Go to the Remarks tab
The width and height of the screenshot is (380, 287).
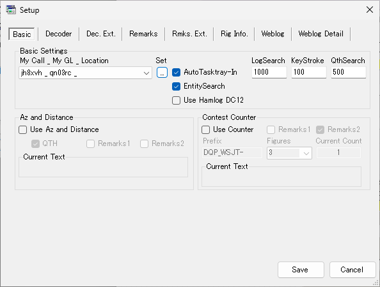click(x=143, y=34)
